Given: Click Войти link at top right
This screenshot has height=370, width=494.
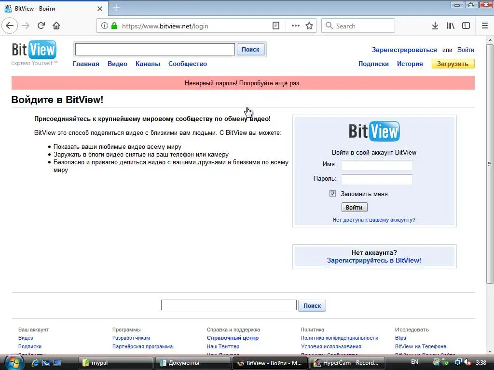Looking at the screenshot, I should click(466, 50).
